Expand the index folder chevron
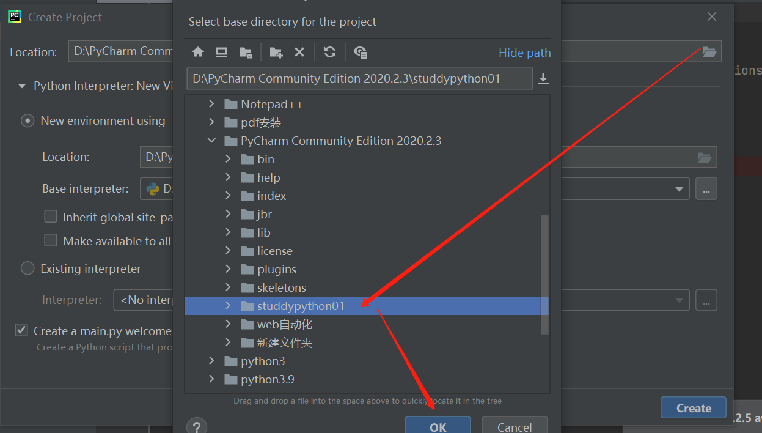The image size is (762, 433). point(228,196)
